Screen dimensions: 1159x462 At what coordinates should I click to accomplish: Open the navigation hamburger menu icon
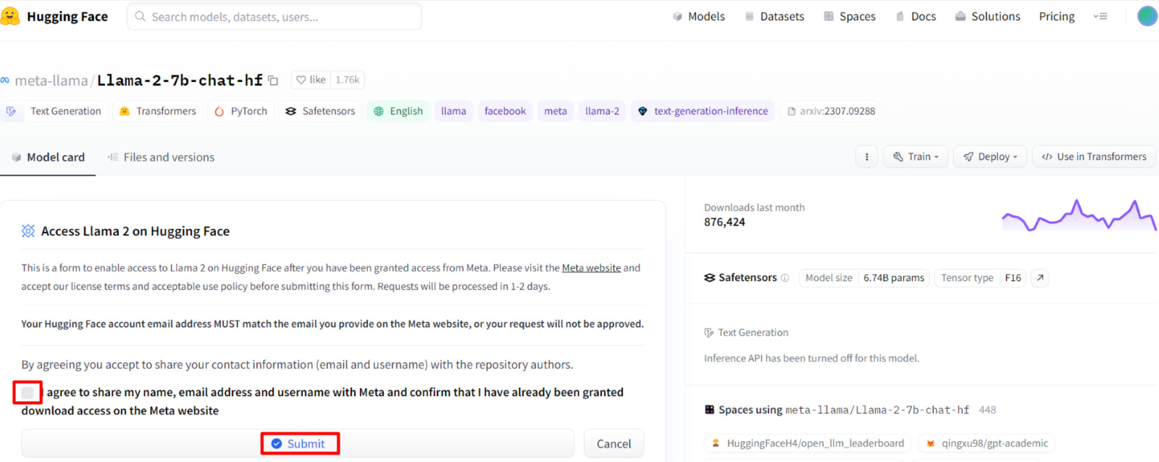tap(1100, 16)
